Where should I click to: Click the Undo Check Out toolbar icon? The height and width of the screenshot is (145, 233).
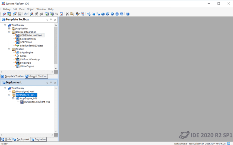coord(57,14)
